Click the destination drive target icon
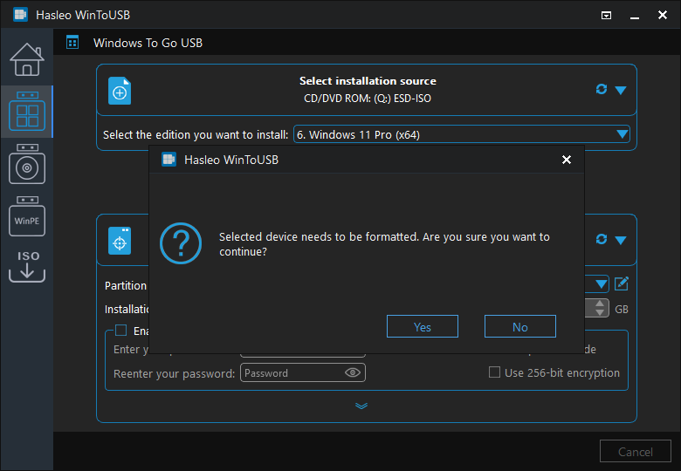 120,241
